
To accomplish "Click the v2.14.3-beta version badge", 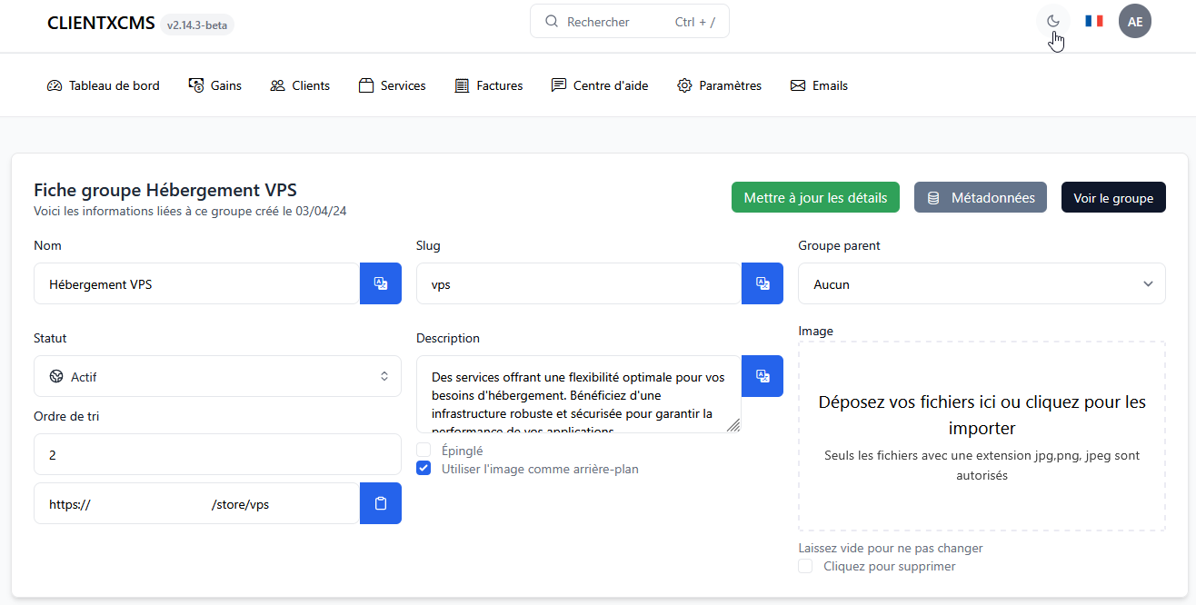I will pos(197,25).
